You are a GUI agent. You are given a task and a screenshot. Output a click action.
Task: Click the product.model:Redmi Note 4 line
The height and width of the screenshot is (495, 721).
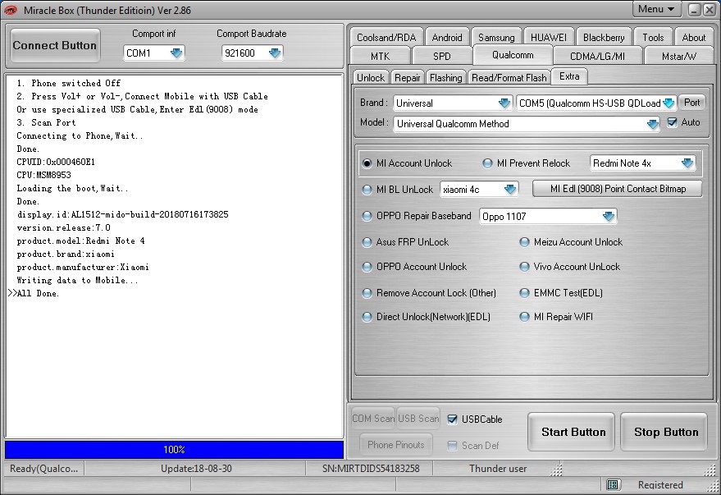coord(80,241)
